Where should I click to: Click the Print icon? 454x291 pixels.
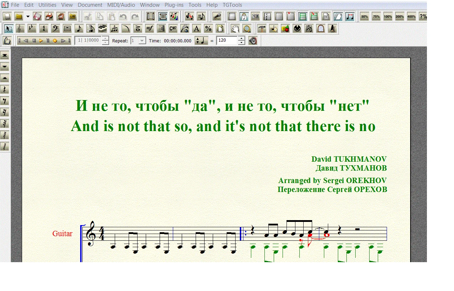click(x=49, y=16)
